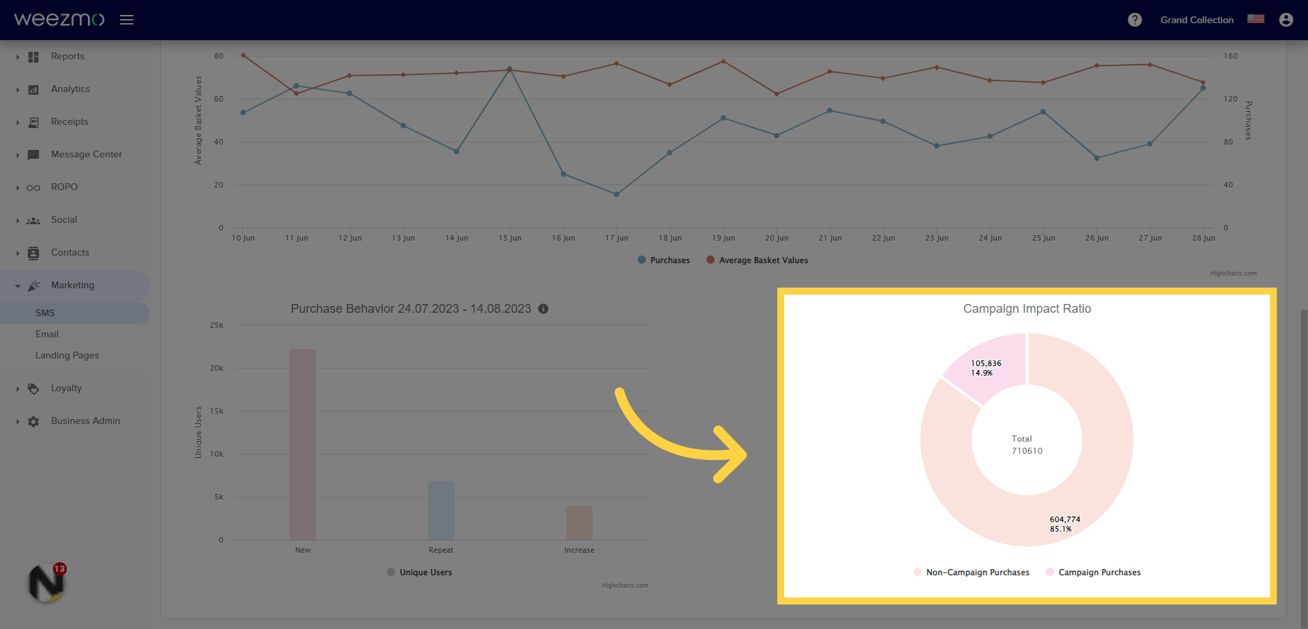
Task: Click the Increase bar in Purchase Behavior
Action: (579, 523)
